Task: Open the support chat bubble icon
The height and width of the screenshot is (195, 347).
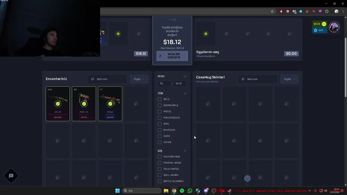Action: (x=11, y=176)
